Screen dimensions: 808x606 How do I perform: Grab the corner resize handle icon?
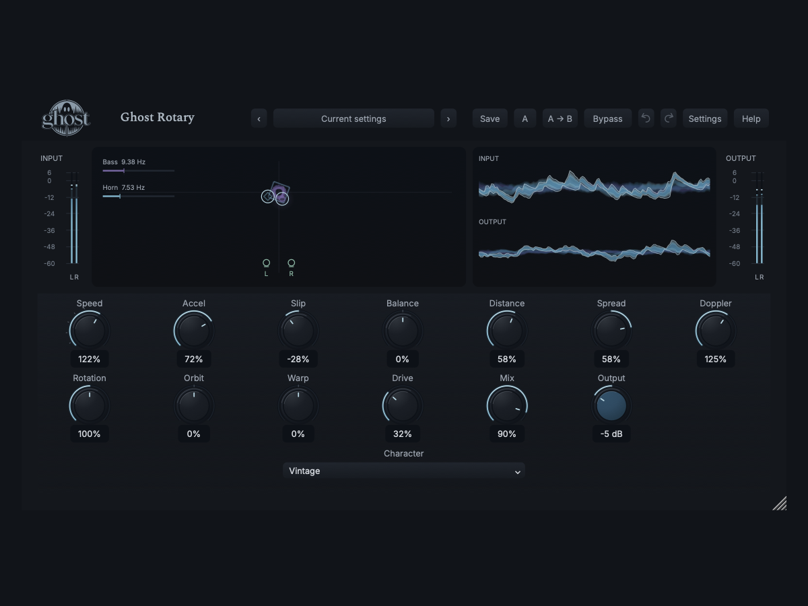tap(779, 503)
